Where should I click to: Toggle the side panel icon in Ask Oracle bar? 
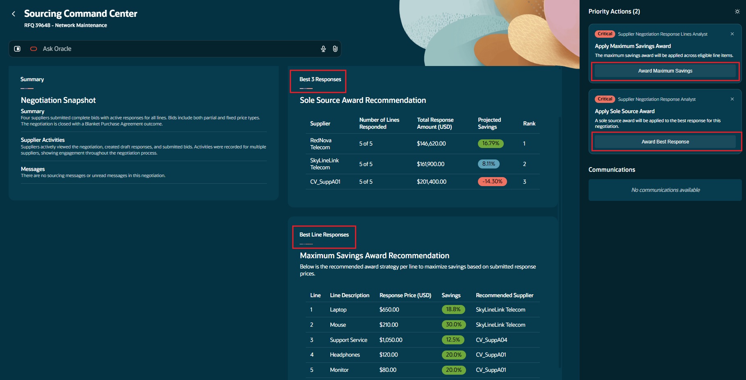17,49
